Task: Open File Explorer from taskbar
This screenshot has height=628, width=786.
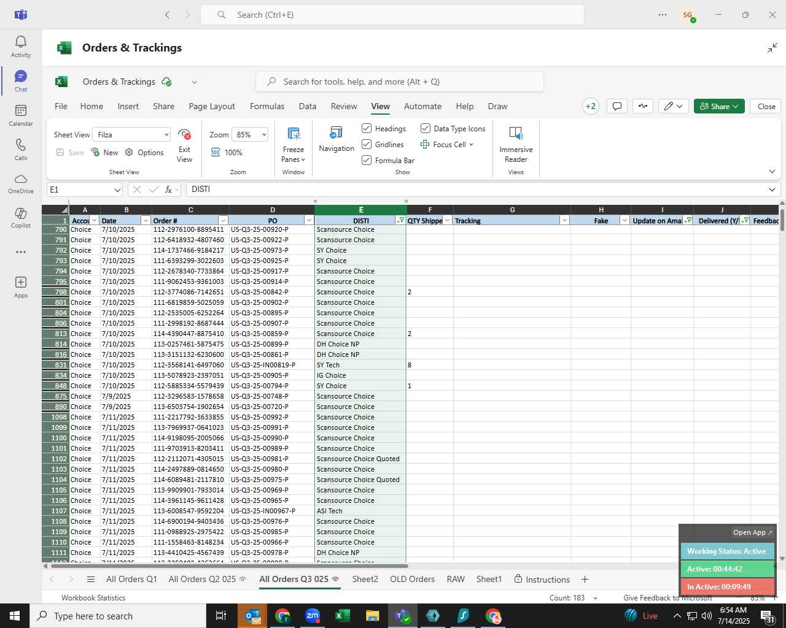Action: tap(372, 616)
